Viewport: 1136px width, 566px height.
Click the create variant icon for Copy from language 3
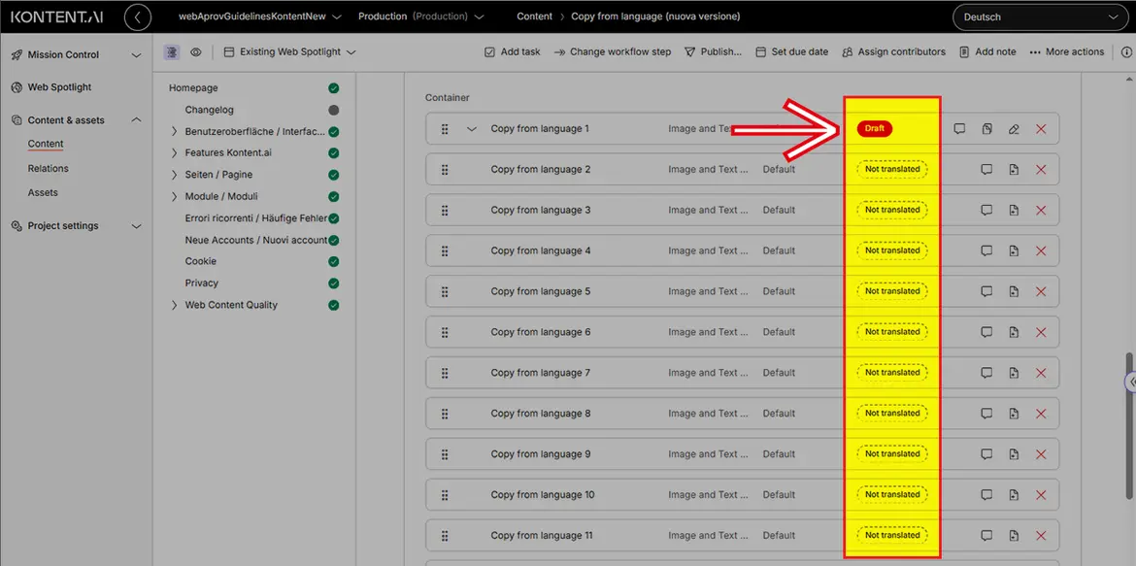coord(1014,211)
